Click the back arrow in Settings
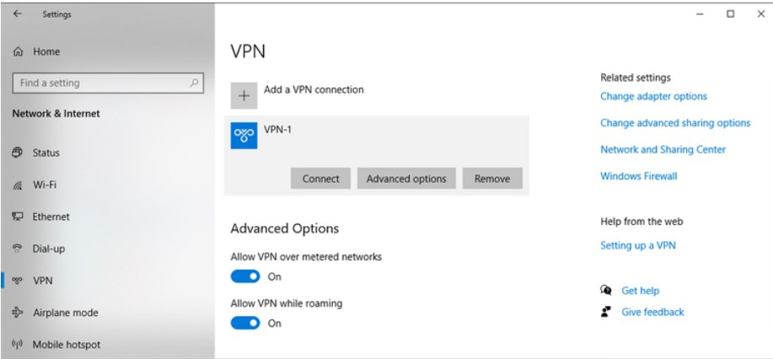The height and width of the screenshot is (359, 773). [18, 14]
